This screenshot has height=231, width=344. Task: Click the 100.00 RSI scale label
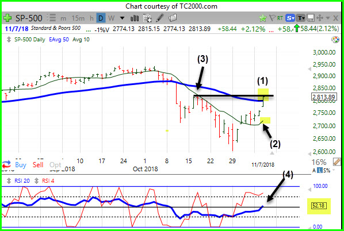click(x=320, y=186)
